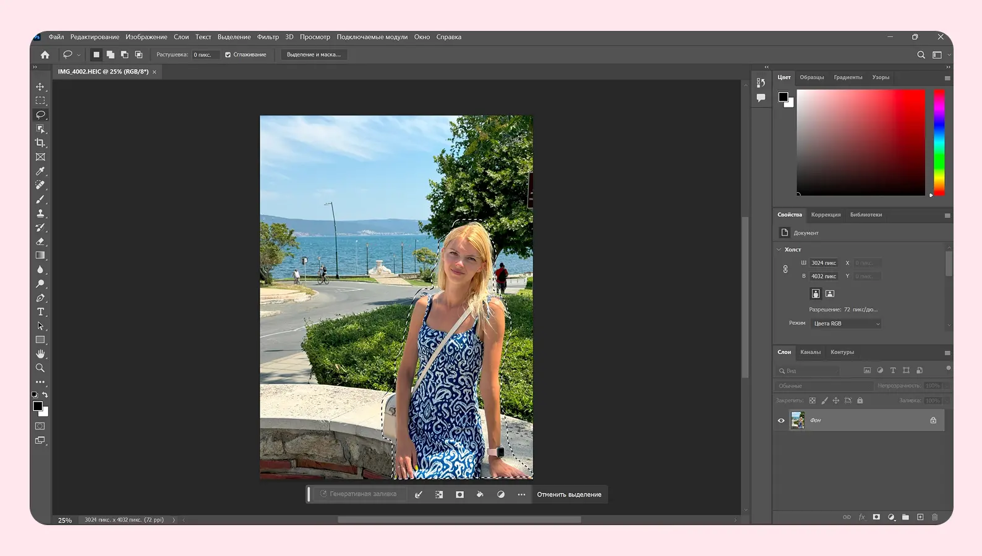Open the Свойства panel flyout menu

pyautogui.click(x=947, y=216)
